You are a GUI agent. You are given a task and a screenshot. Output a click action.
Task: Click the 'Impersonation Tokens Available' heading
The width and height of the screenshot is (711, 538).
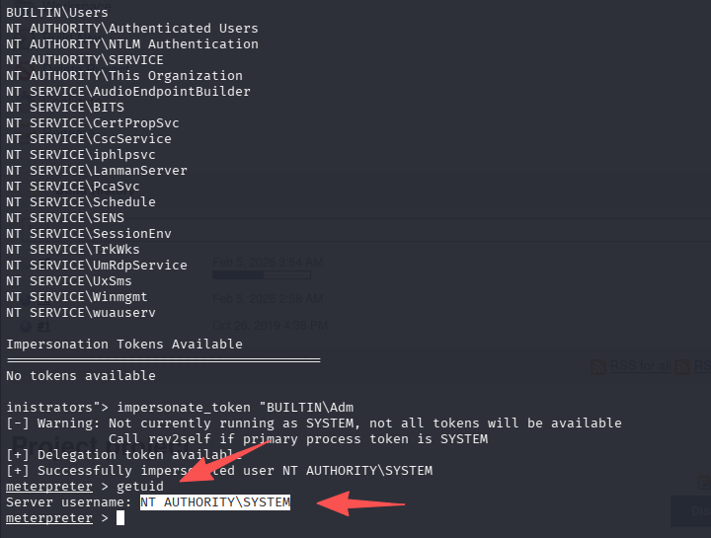click(124, 345)
